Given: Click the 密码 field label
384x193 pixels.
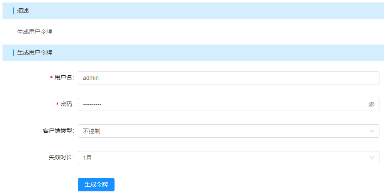Looking at the screenshot, I should pos(66,104).
